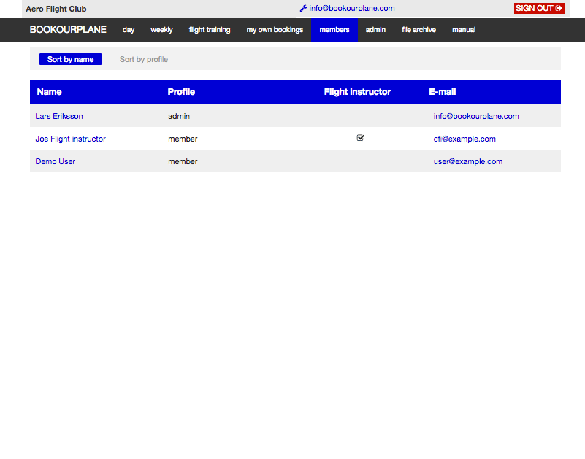The image size is (585, 459).
Task: Toggle Joe Flight instructor's instructor checkbox
Action: pyautogui.click(x=360, y=138)
